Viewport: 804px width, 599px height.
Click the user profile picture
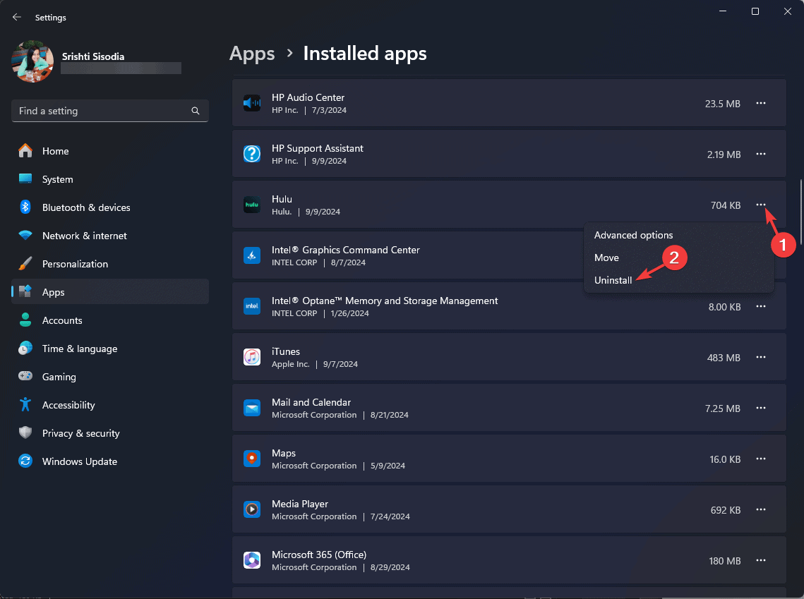click(x=32, y=61)
